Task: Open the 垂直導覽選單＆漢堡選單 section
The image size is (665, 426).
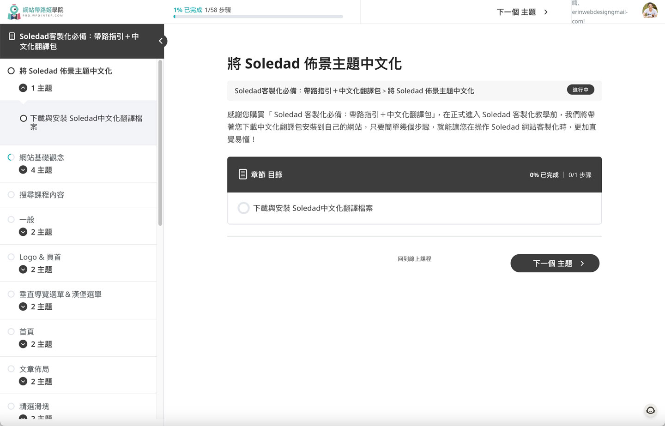Action: tap(60, 294)
